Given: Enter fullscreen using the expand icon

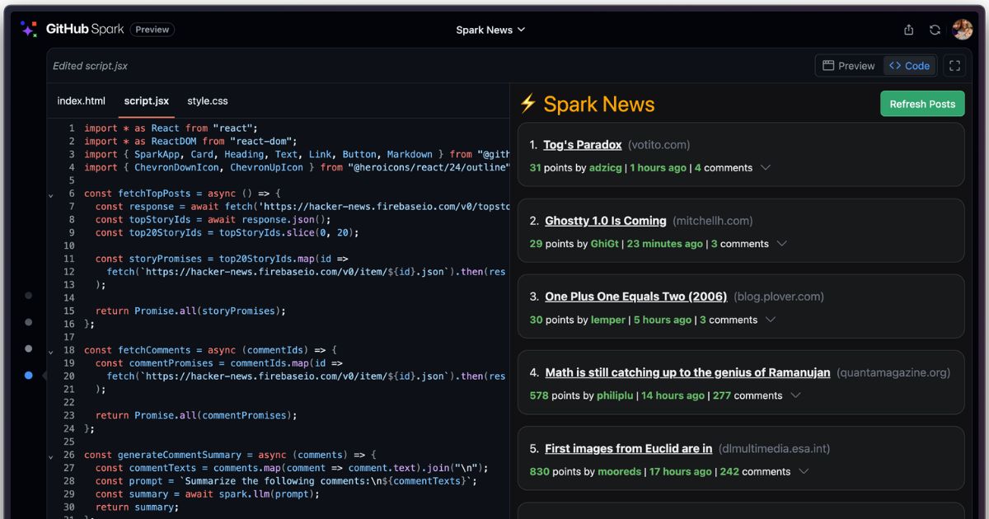Looking at the screenshot, I should pyautogui.click(x=954, y=65).
